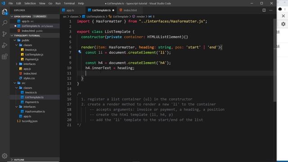Open the Source Control view
The width and height of the screenshot is (288, 162).
[4, 34]
